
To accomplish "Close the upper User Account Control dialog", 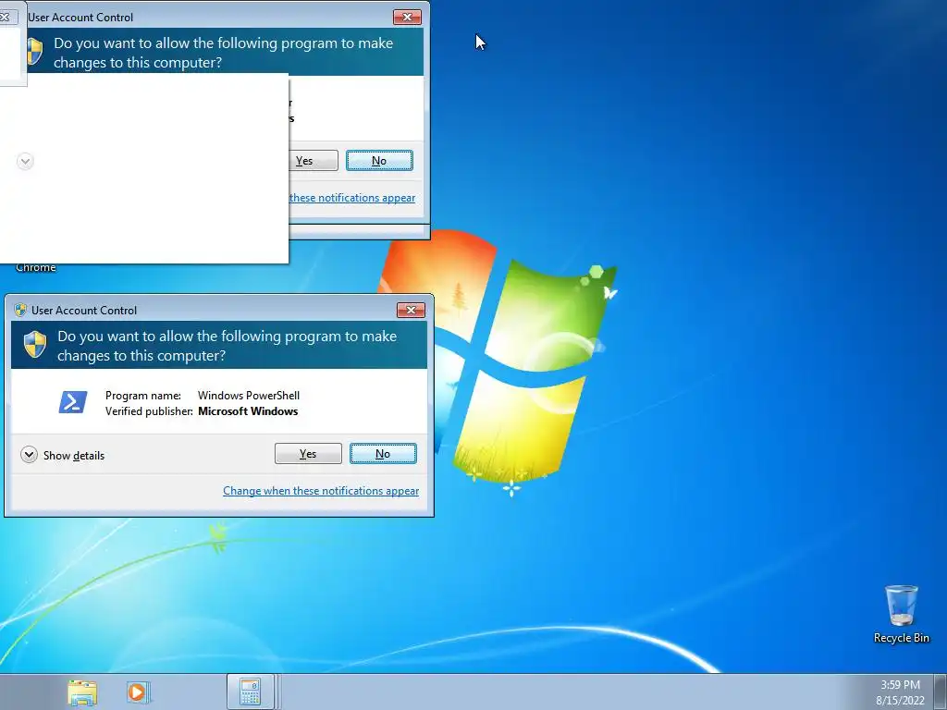I will click(x=407, y=18).
